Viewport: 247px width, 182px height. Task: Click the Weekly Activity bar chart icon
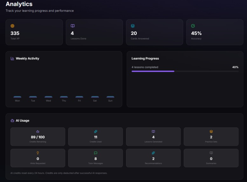[x=12, y=58]
